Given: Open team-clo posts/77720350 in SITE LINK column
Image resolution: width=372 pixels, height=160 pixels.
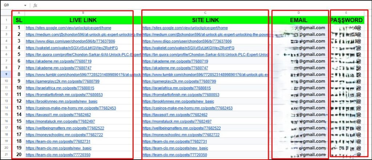Looking at the screenshot, I should click(x=175, y=155).
